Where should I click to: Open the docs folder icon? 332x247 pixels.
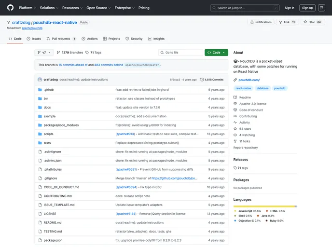40,108
